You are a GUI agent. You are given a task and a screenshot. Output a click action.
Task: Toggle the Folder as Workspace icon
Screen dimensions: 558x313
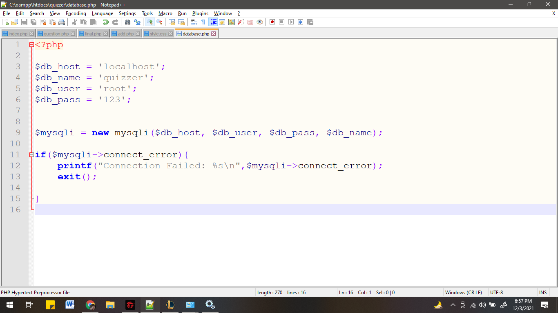point(250,22)
